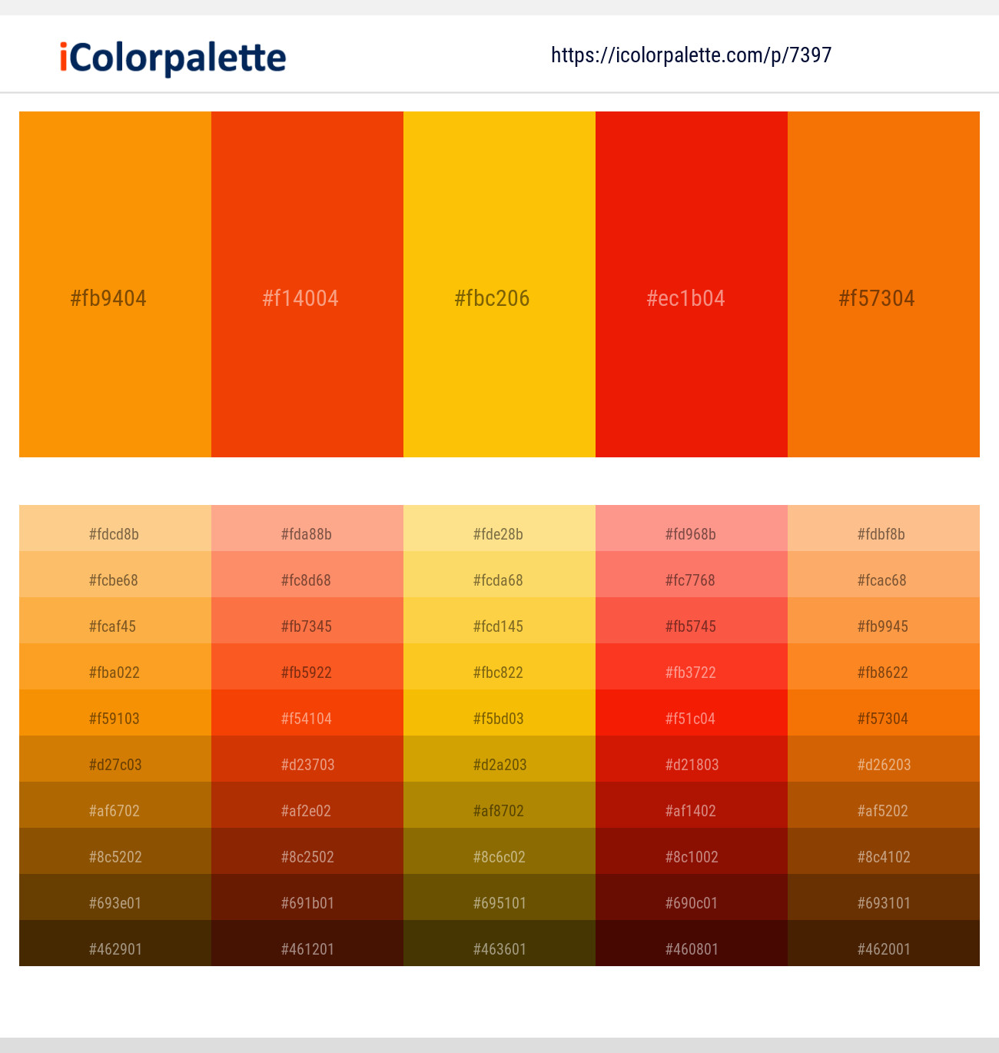999x1053 pixels.
Task: Select the #fb7345 shade cell
Action: [307, 626]
